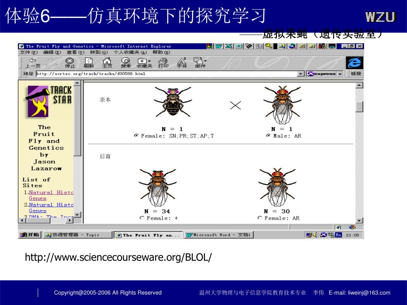The image size is (407, 305).
Task: Open the 转到(G) menu
Action: tap(99, 52)
